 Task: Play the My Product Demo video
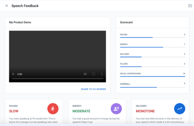coord(13,74)
